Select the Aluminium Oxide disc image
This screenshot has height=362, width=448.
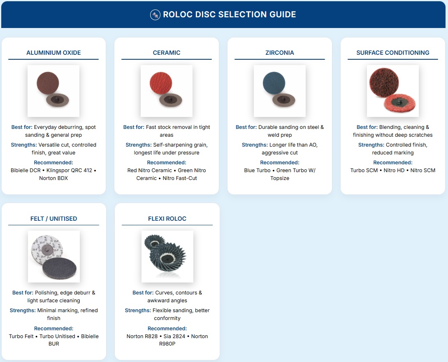(53, 91)
